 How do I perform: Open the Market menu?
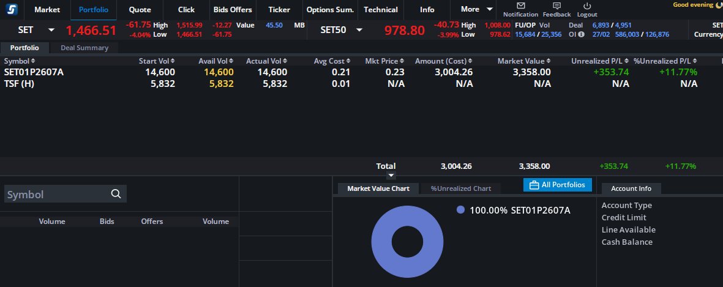47,10
